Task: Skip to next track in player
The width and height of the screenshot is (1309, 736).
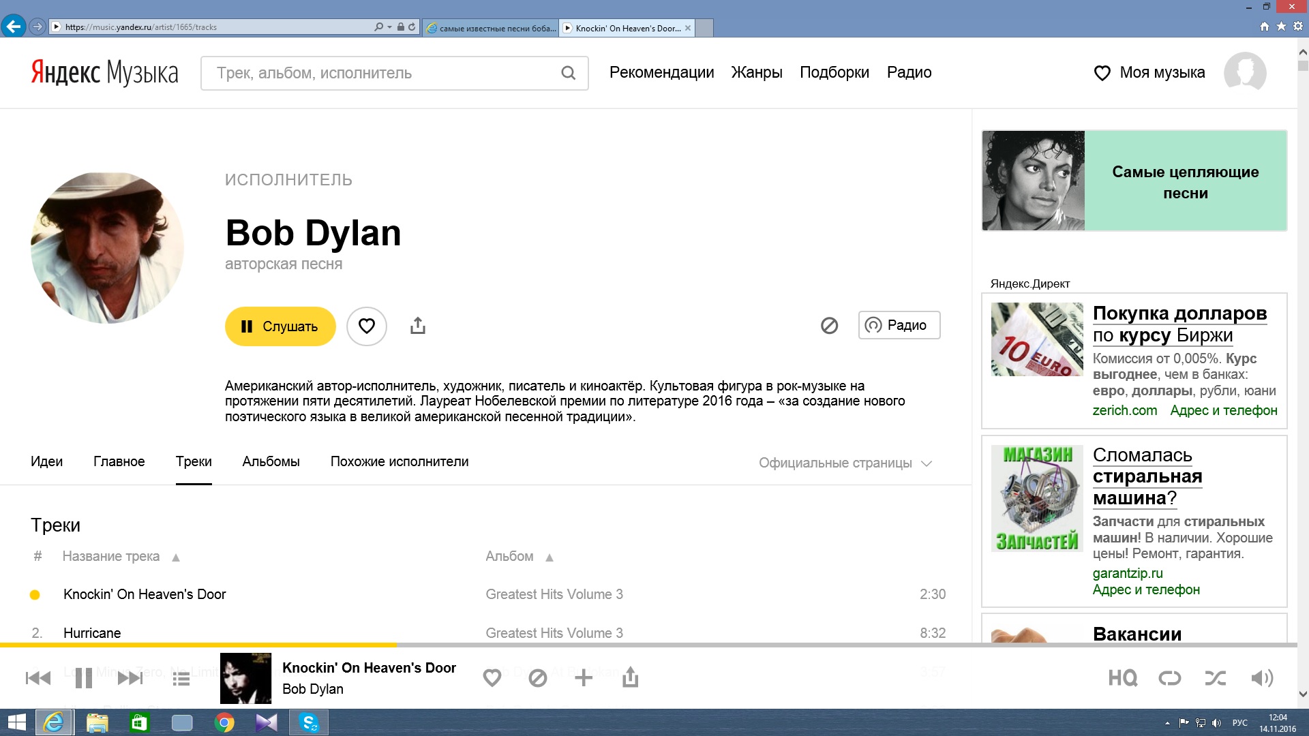Action: [x=130, y=678]
